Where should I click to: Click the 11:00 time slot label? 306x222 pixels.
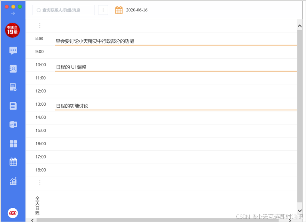(x=40, y=78)
